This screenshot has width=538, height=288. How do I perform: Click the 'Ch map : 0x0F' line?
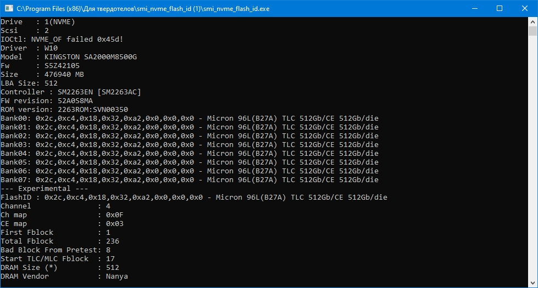62,215
